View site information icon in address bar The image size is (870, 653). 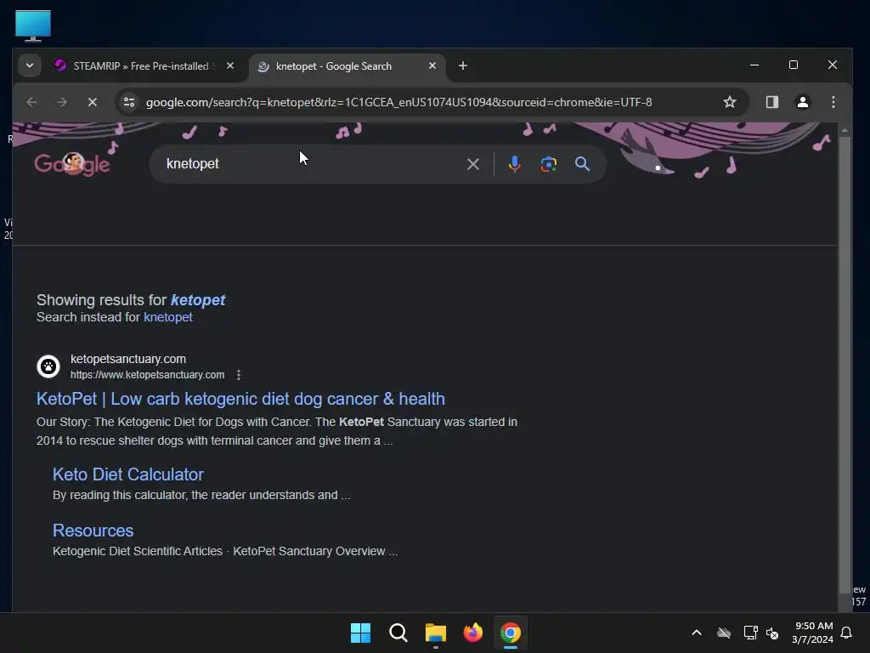[x=129, y=102]
